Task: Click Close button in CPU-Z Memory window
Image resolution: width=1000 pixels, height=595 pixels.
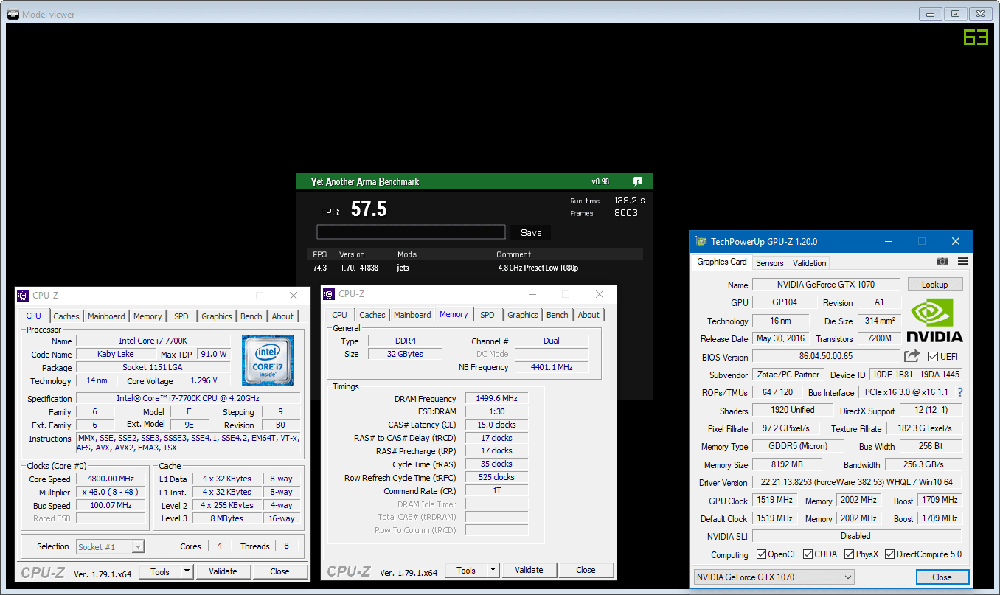Action: coord(586,570)
